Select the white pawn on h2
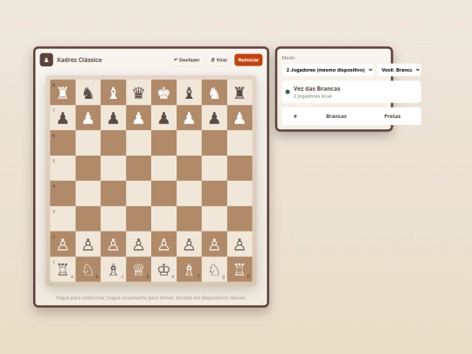This screenshot has height=354, width=472. click(x=239, y=244)
